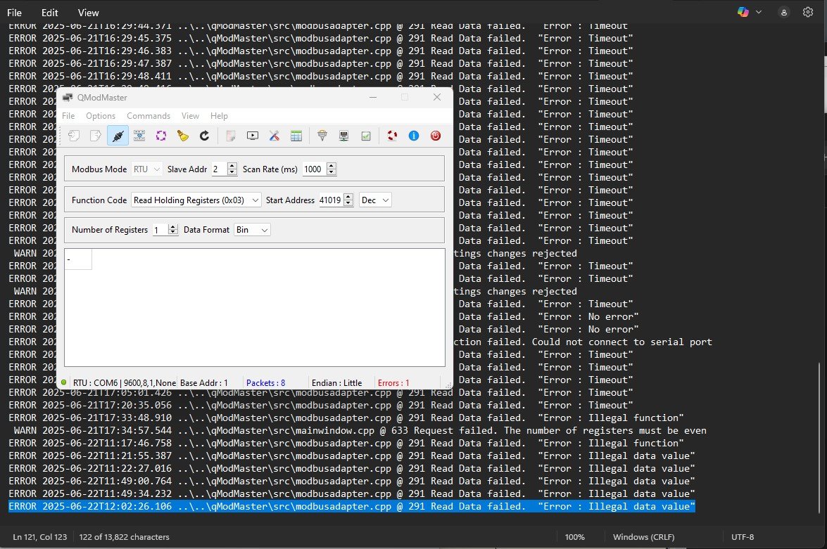This screenshot has width=827, height=549.
Task: Open the Bus Monitor screen icon
Action: 253,136
